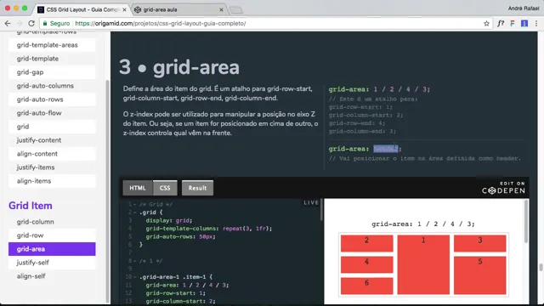This screenshot has width=544, height=306.
Task: Go back with the browser back arrow
Action: click(x=8, y=24)
